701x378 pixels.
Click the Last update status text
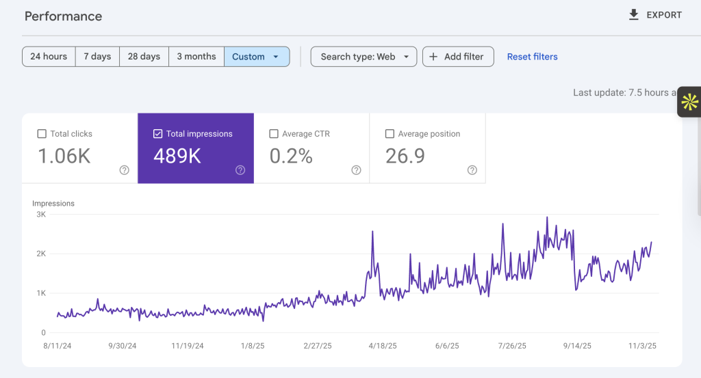click(624, 93)
